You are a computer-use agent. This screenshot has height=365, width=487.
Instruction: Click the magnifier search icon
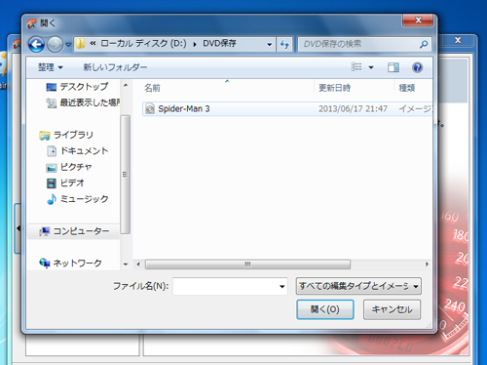[424, 44]
